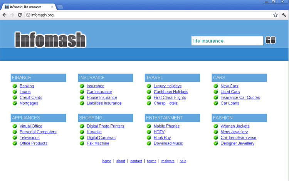This screenshot has height=181, width=289.
Task: Open the wrench settings menu
Action: click(x=284, y=15)
